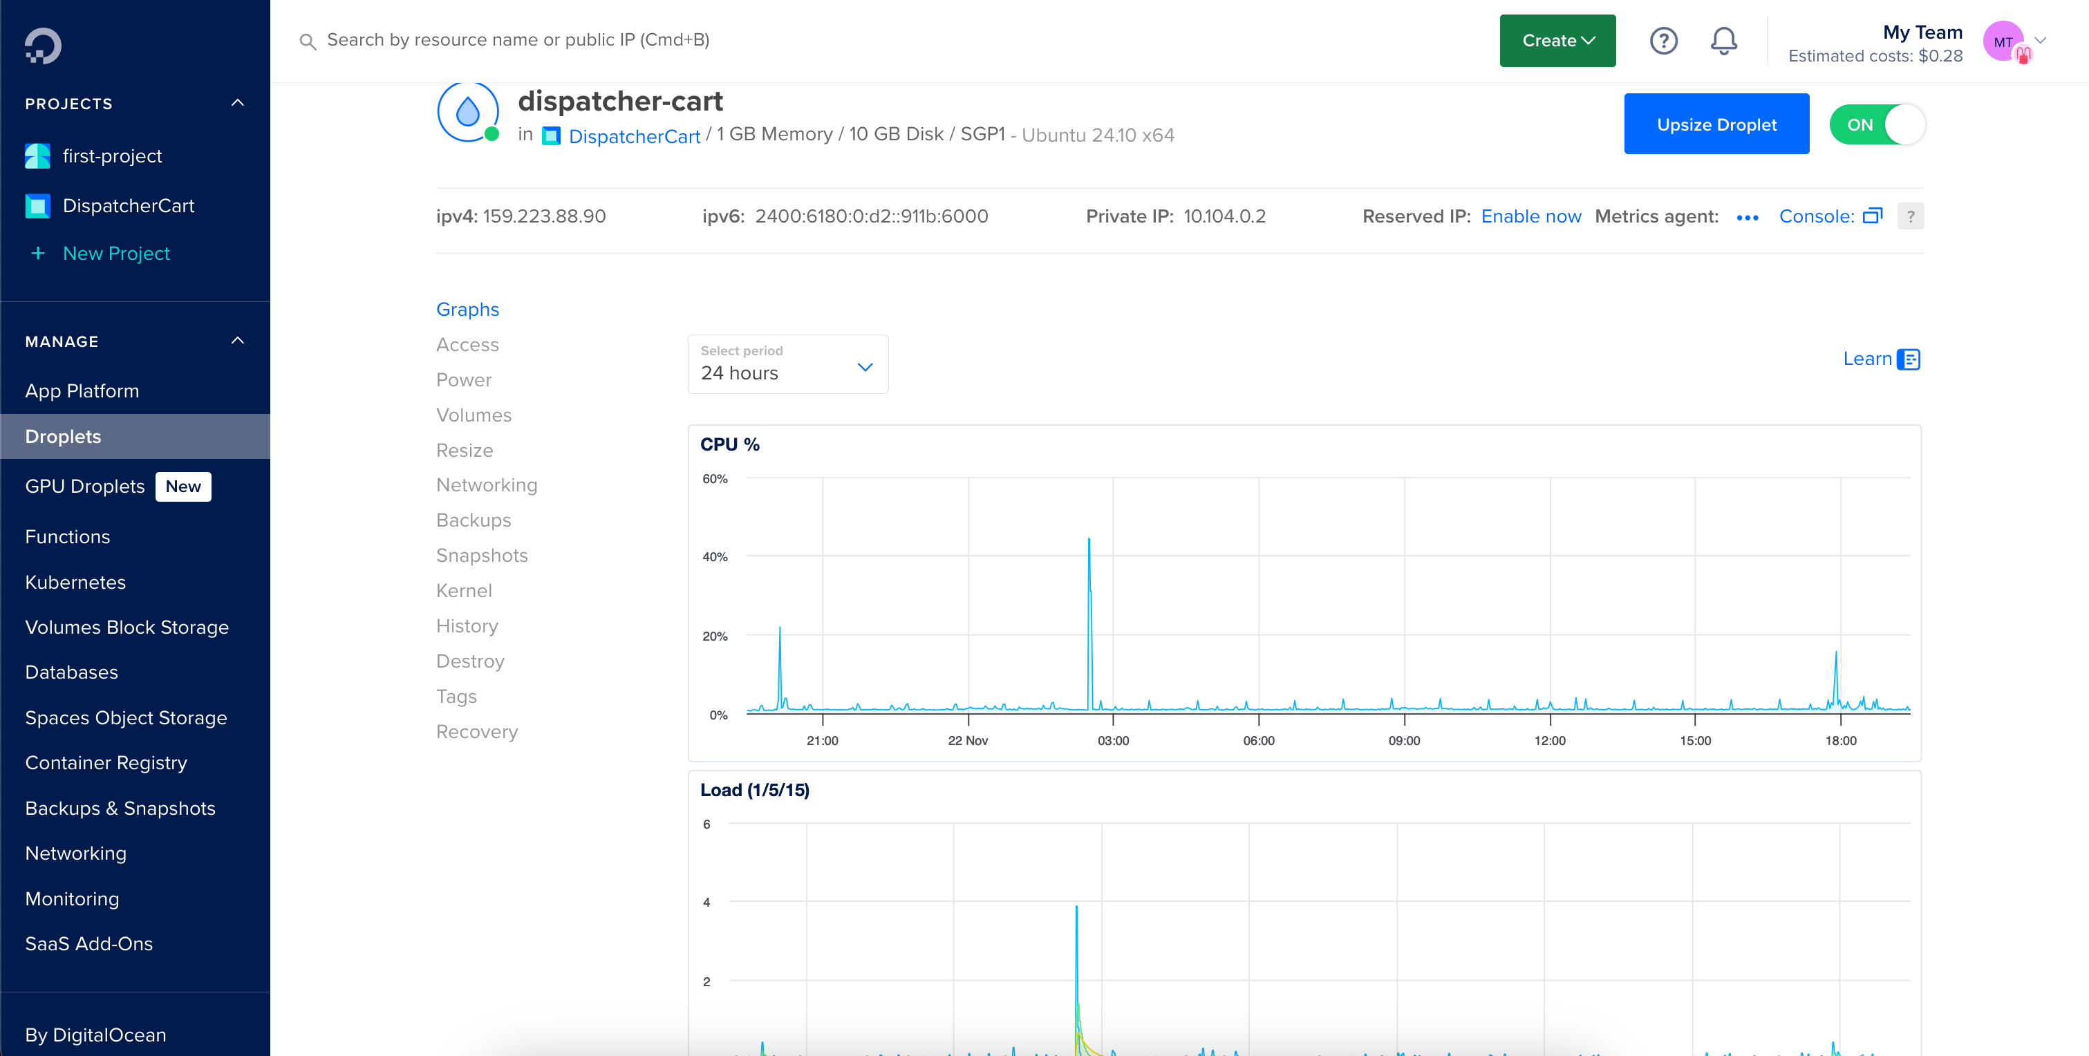Screen dimensions: 2089x1056
Task: Click the DigitalOcean logo icon
Action: tap(43, 46)
